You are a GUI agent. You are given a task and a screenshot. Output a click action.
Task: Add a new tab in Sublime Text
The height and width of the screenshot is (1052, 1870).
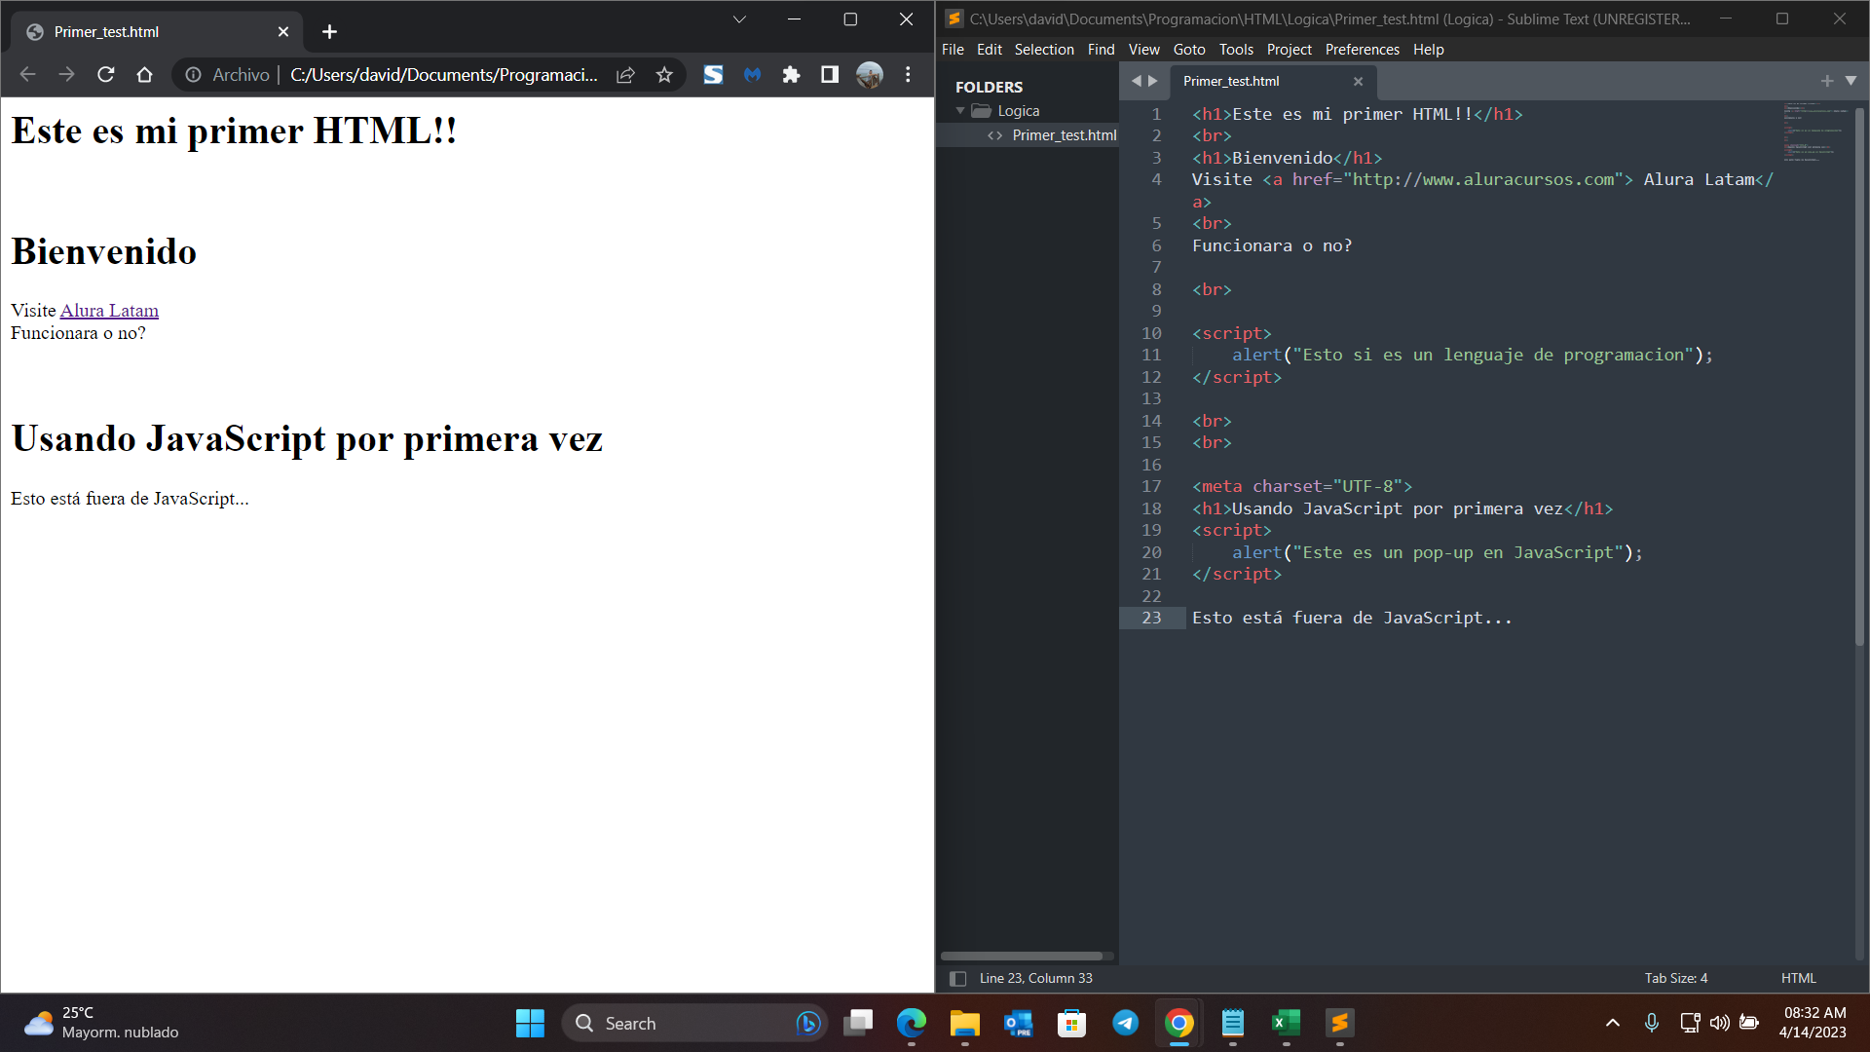click(1827, 82)
